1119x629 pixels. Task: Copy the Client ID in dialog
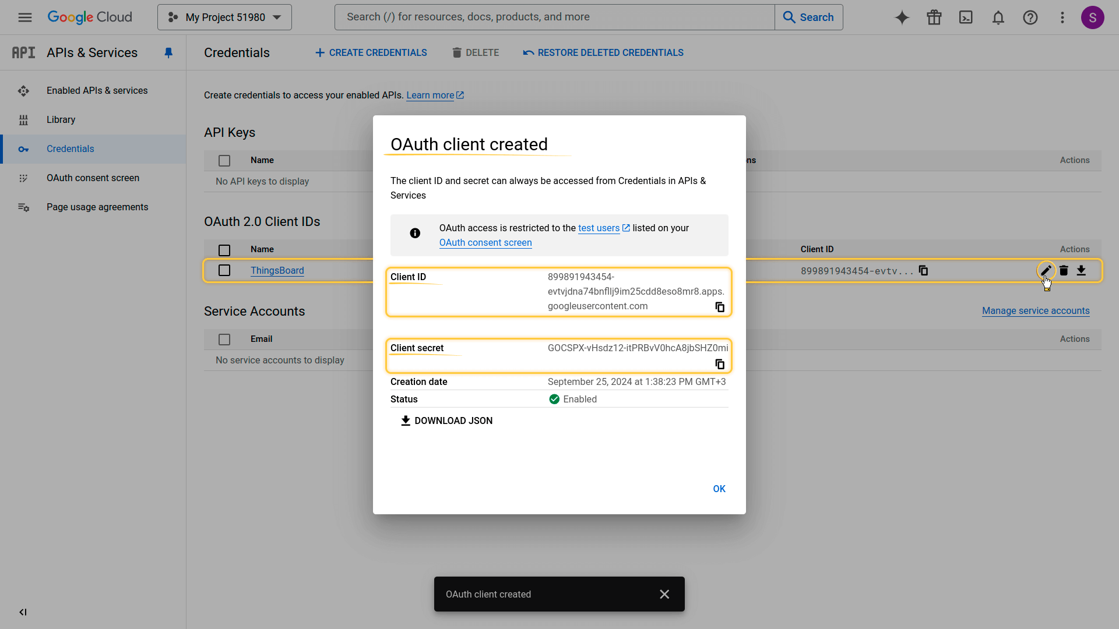[720, 307]
